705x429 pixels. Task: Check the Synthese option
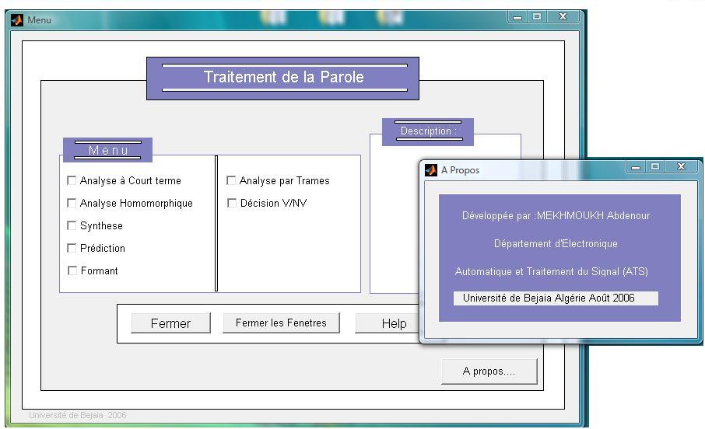(72, 225)
